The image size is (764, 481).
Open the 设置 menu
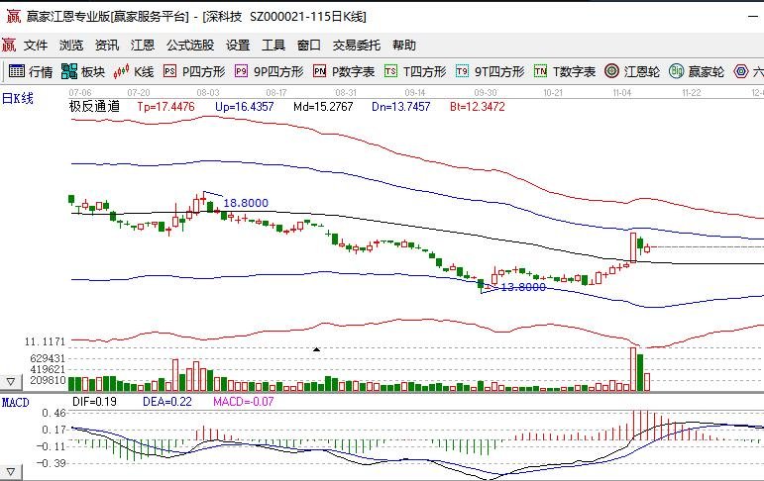tap(238, 46)
